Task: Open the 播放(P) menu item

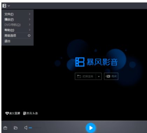Action: (x=17, y=19)
